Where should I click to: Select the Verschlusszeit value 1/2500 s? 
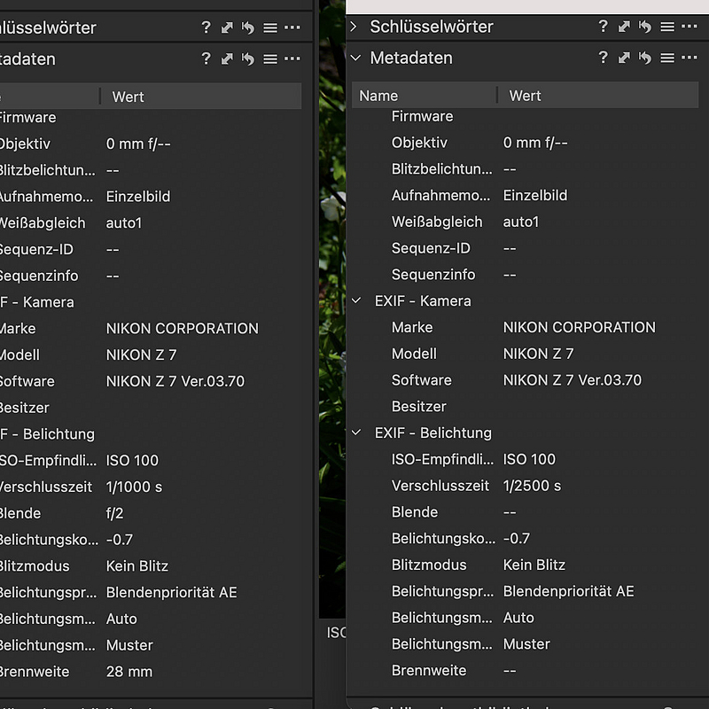tap(532, 486)
